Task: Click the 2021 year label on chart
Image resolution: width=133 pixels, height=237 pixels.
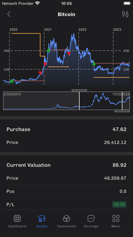Action: click(x=48, y=29)
